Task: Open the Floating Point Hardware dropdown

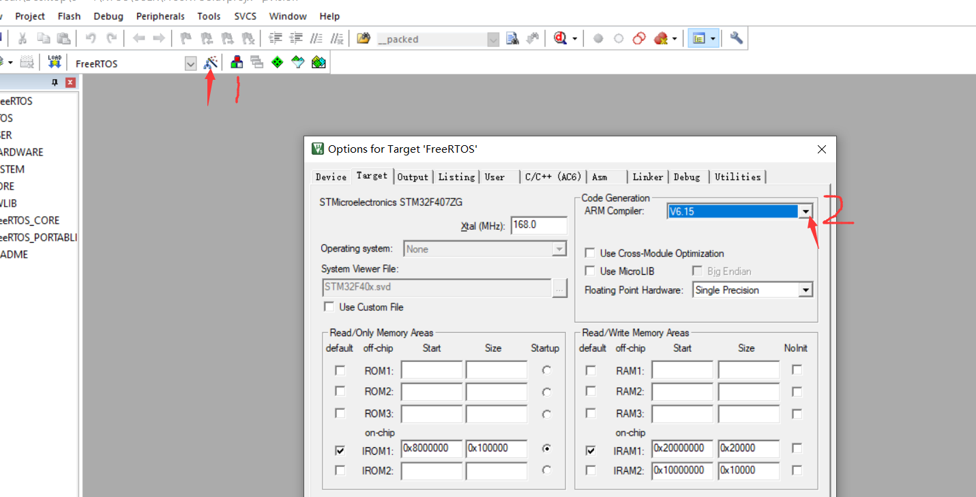Action: coord(806,289)
